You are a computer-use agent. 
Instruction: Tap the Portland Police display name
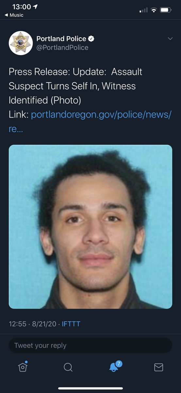tap(61, 39)
